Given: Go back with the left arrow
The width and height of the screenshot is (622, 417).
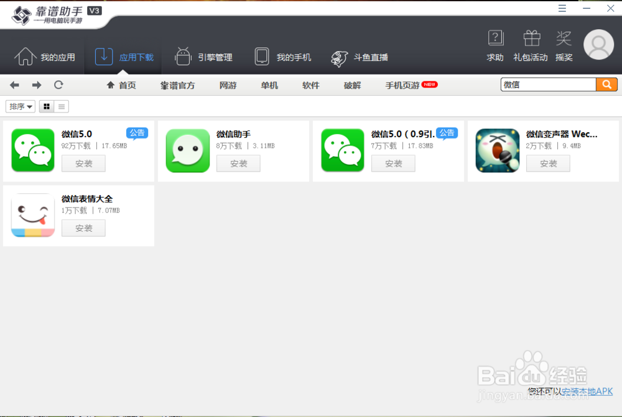Looking at the screenshot, I should click(x=15, y=85).
